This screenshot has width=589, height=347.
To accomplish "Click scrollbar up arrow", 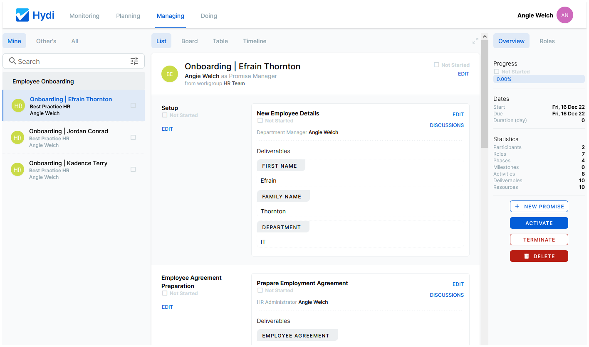I will 485,37.
